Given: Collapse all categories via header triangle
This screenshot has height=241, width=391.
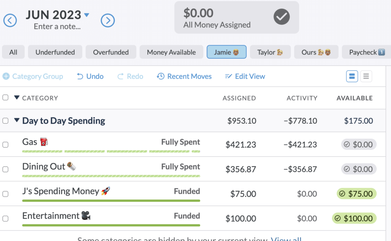Looking at the screenshot, I should pos(16,98).
